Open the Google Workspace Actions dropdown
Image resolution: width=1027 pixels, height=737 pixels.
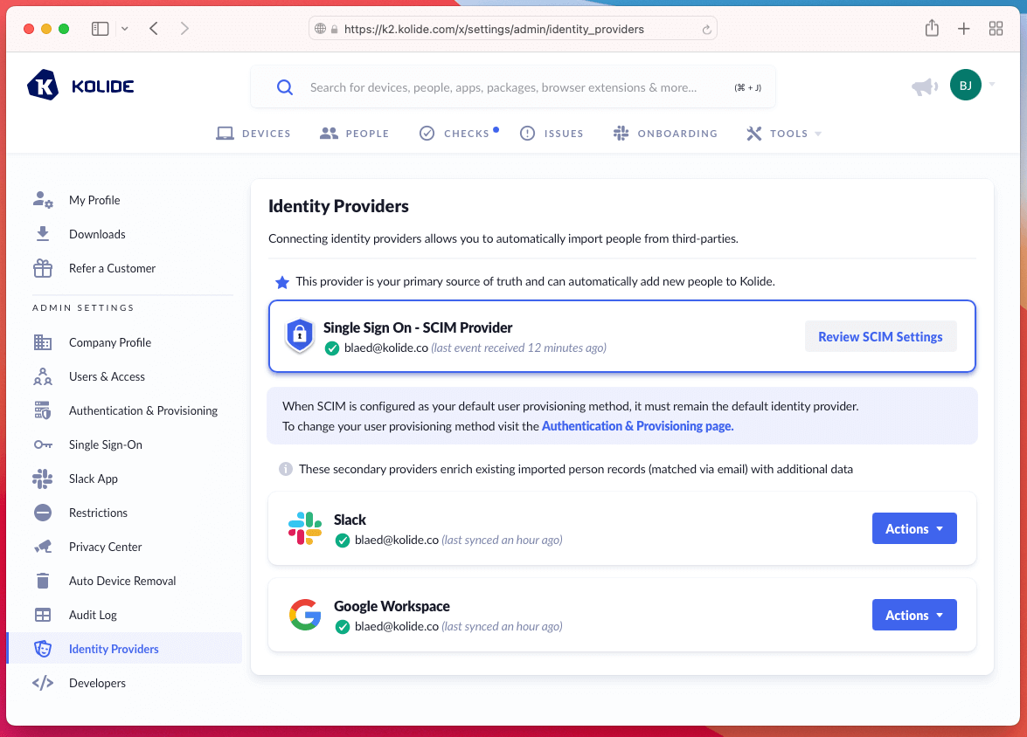[914, 615]
